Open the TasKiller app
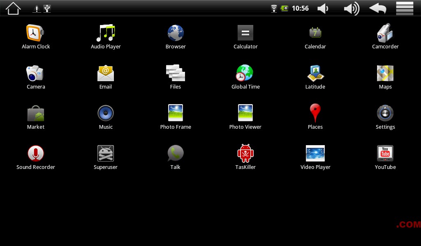This screenshot has width=421, height=246. coord(245,153)
